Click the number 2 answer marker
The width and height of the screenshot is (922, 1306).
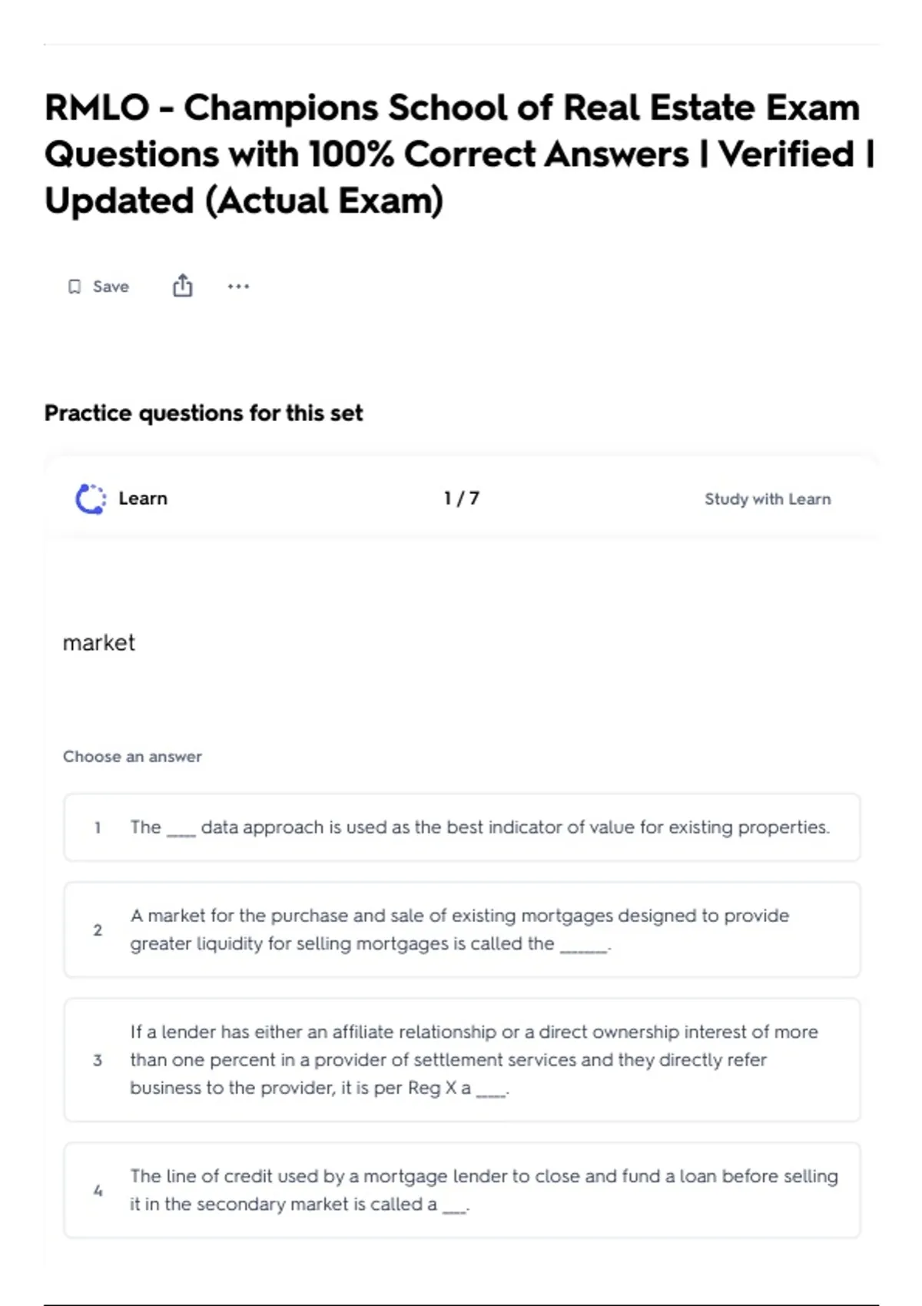coord(98,930)
